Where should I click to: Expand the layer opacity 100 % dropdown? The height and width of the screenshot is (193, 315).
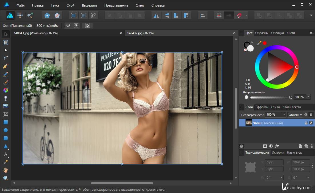click(x=284, y=114)
